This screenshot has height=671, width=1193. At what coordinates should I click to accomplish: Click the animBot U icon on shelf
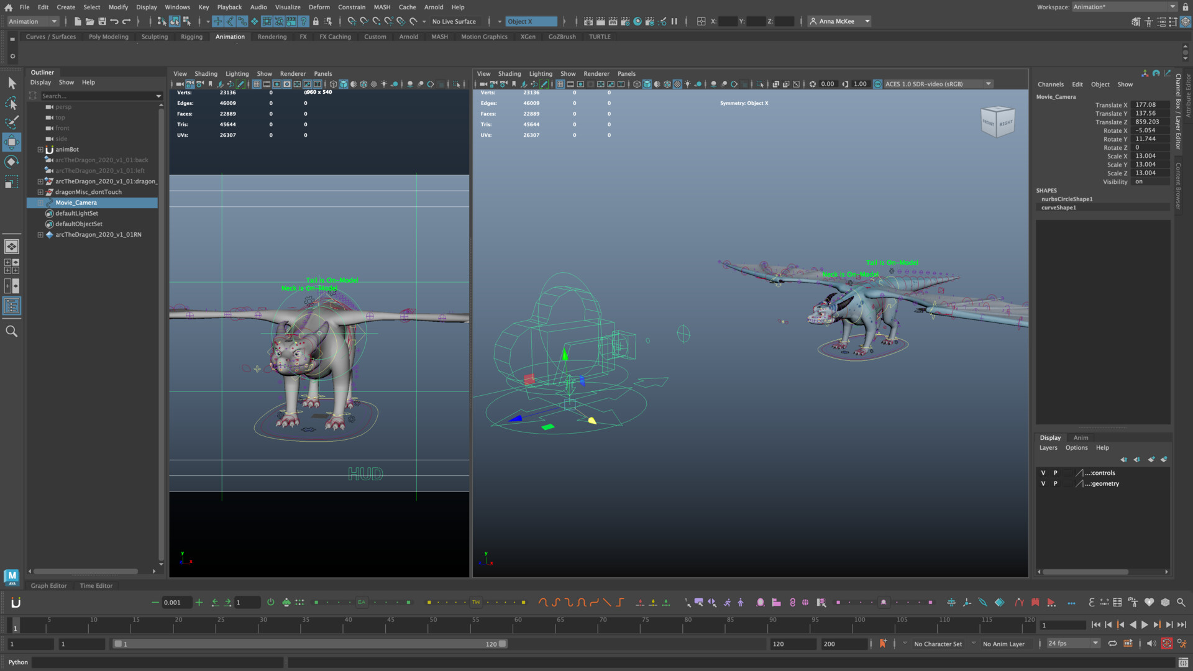tap(16, 602)
